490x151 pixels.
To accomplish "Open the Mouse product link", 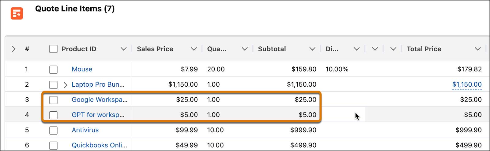I will point(82,69).
